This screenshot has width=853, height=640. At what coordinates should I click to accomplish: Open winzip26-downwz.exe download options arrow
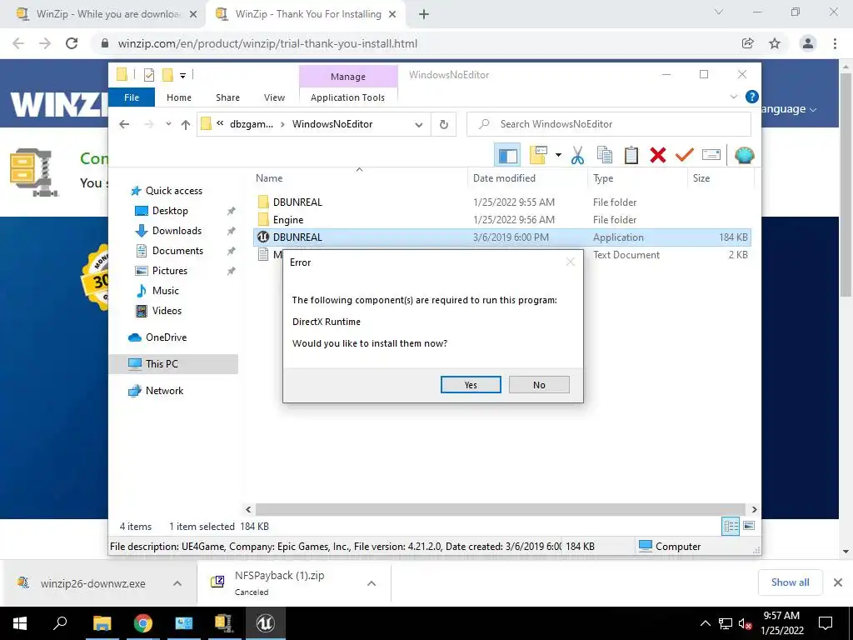177,583
